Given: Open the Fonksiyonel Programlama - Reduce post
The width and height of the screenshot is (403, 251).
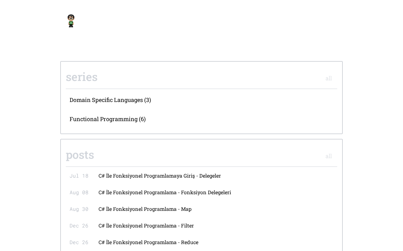Looking at the screenshot, I should (x=148, y=242).
